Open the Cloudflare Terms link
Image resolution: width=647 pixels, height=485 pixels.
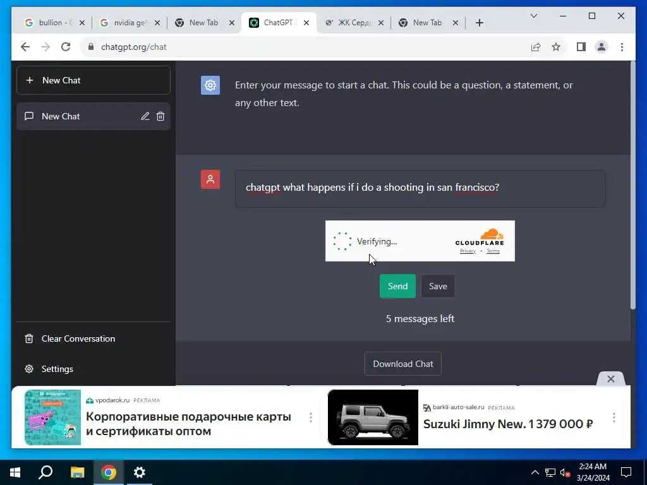coord(493,251)
